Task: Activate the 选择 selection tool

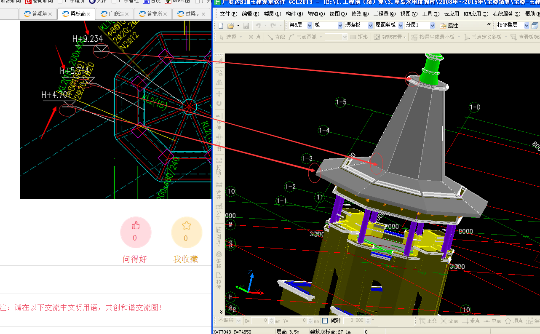Action: coord(228,37)
